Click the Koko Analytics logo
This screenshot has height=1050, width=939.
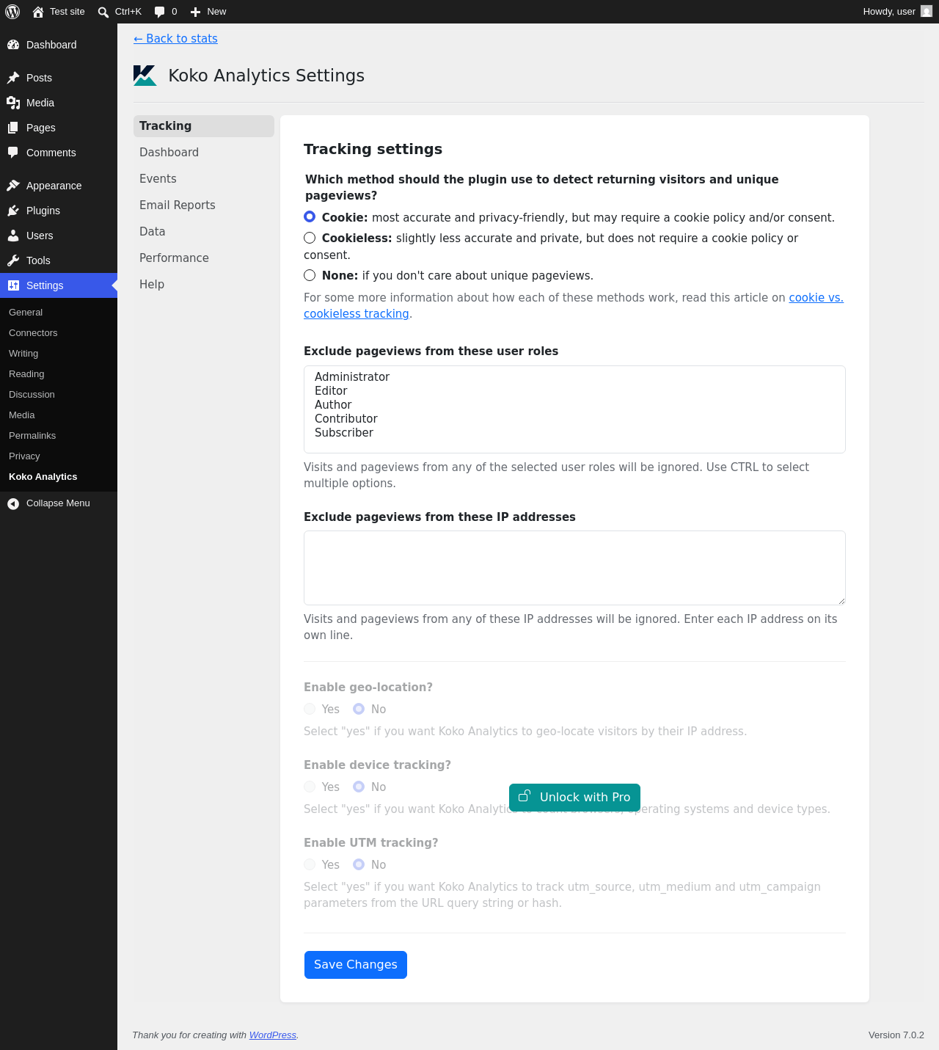pyautogui.click(x=145, y=76)
